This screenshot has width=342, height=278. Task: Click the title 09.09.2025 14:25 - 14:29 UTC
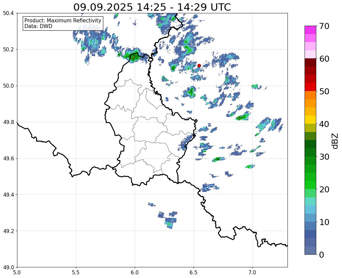coord(152,7)
